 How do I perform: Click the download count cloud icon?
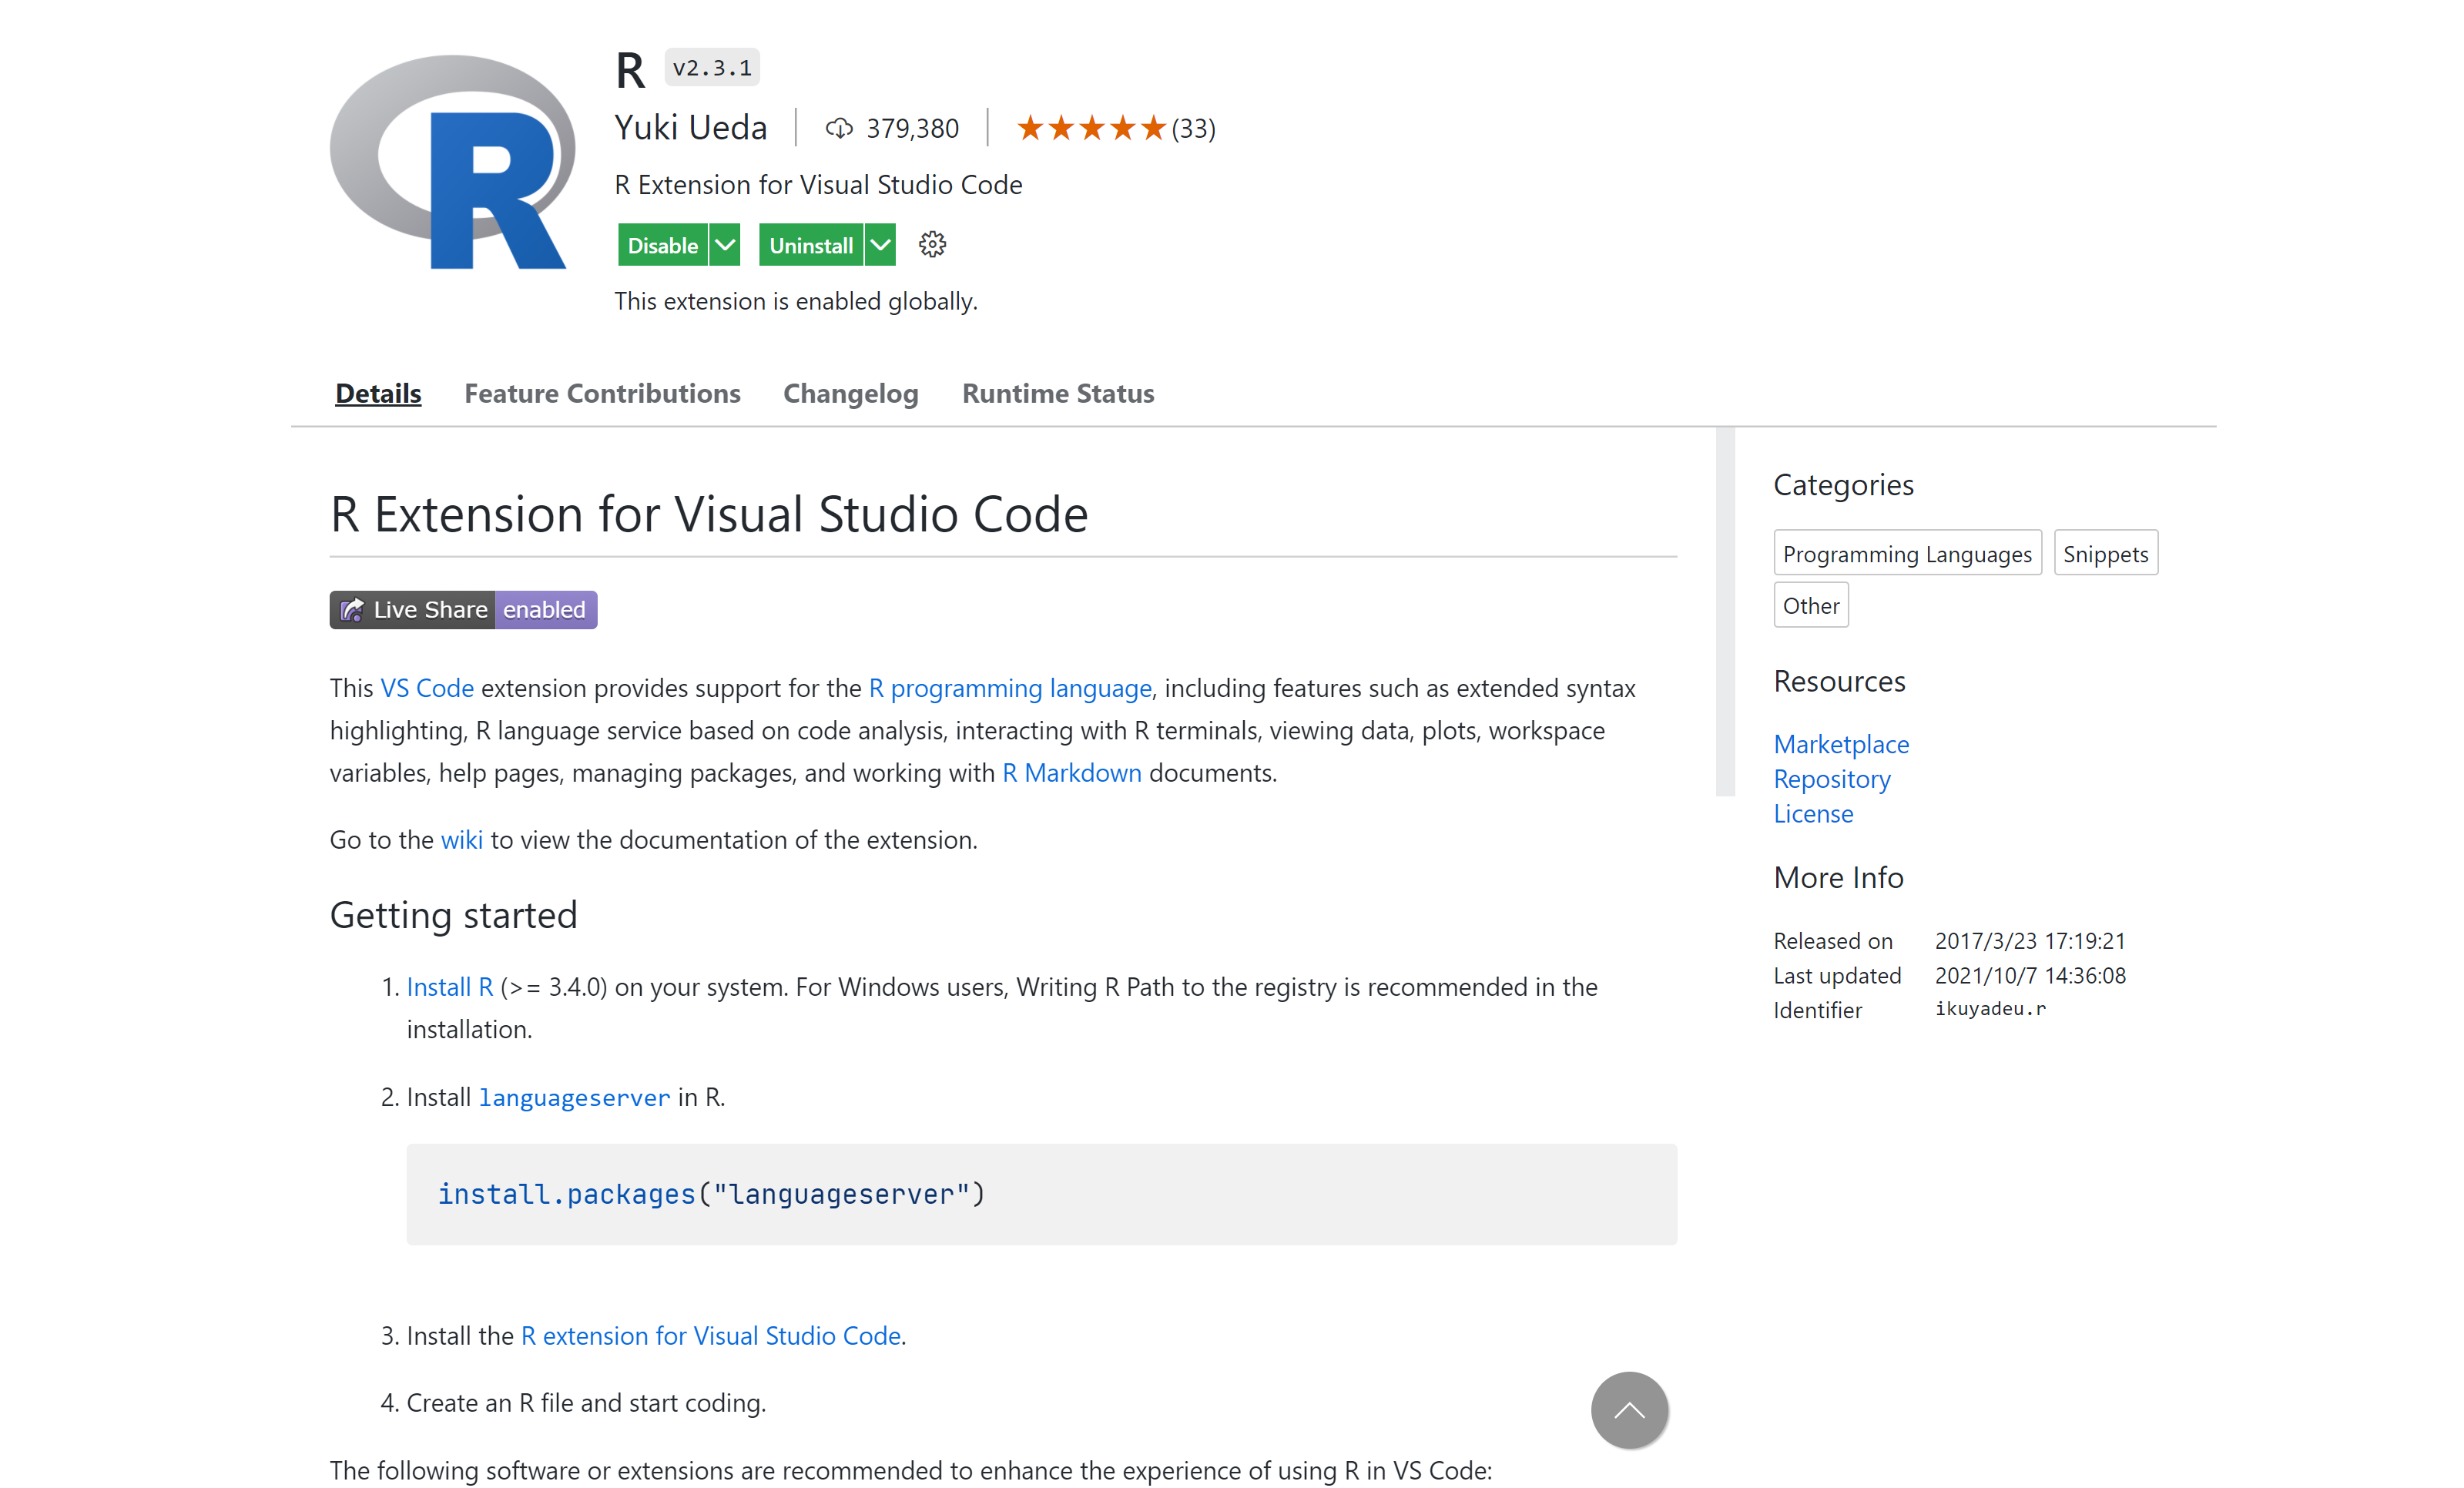click(x=839, y=127)
